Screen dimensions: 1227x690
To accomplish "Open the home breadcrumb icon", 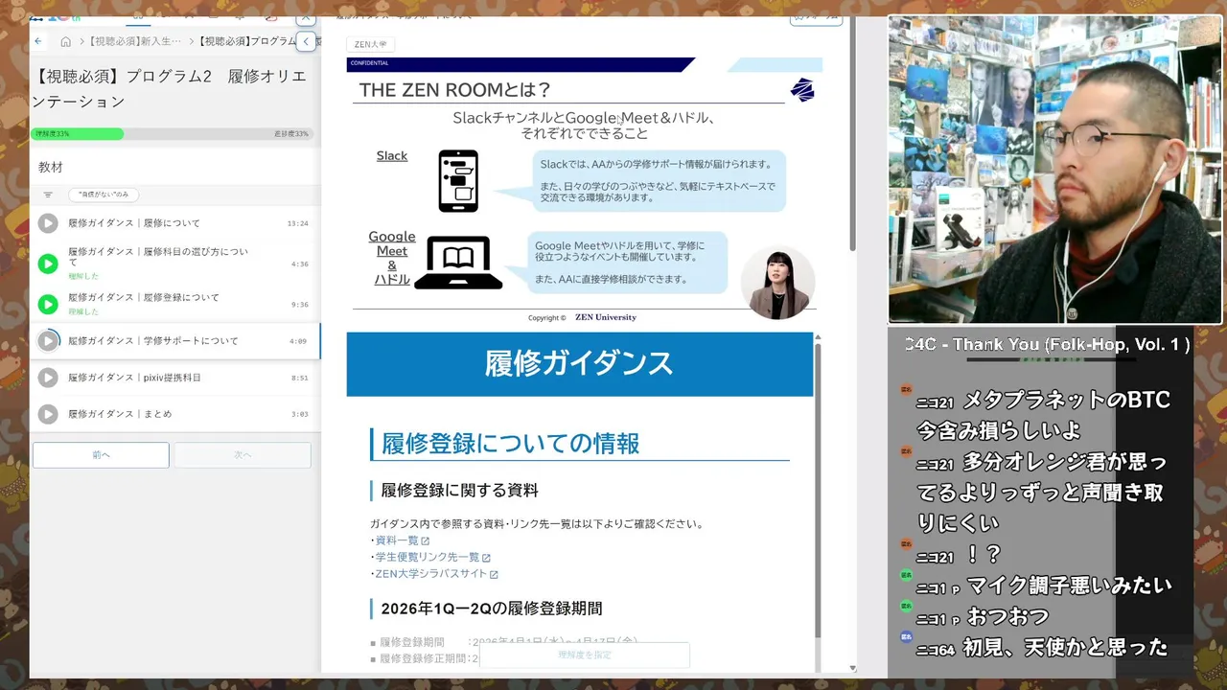I will [65, 41].
